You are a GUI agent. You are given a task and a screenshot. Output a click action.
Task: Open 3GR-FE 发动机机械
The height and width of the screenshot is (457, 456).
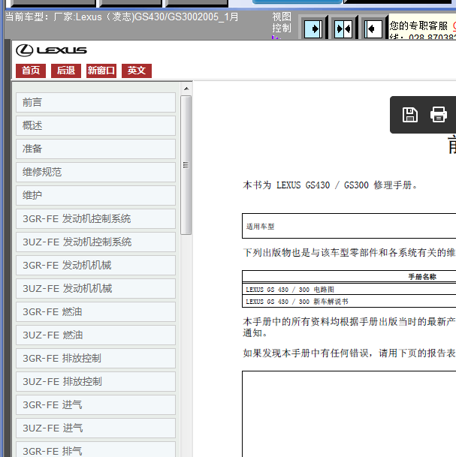tap(95, 265)
